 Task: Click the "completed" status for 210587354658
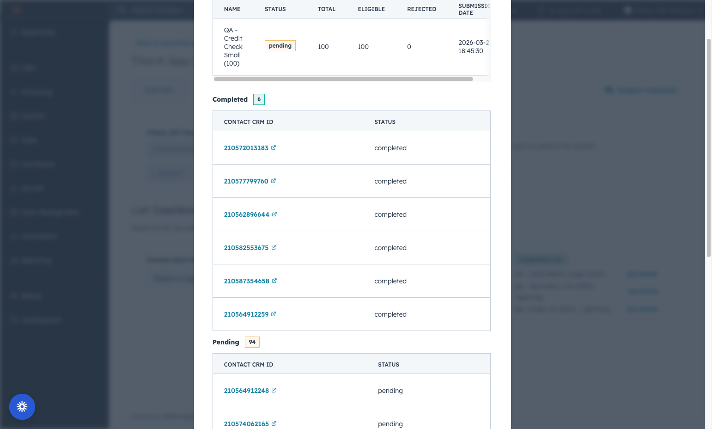pyautogui.click(x=390, y=281)
